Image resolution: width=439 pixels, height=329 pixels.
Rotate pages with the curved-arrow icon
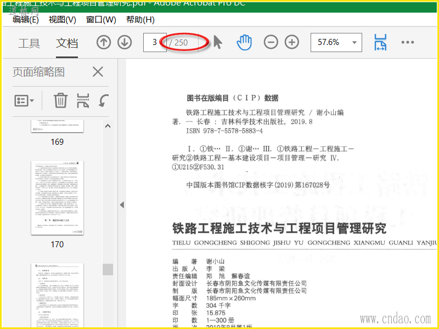[x=104, y=100]
